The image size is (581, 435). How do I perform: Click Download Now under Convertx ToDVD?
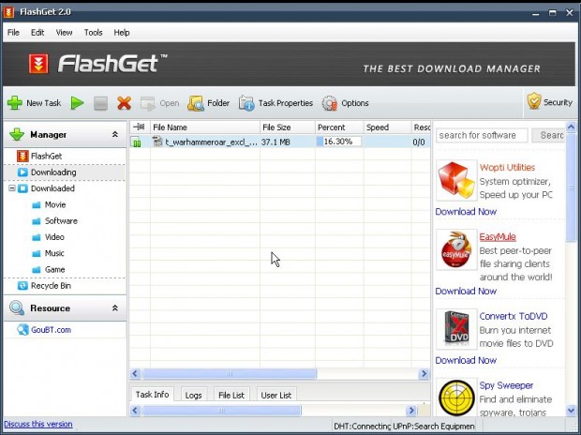tap(466, 360)
